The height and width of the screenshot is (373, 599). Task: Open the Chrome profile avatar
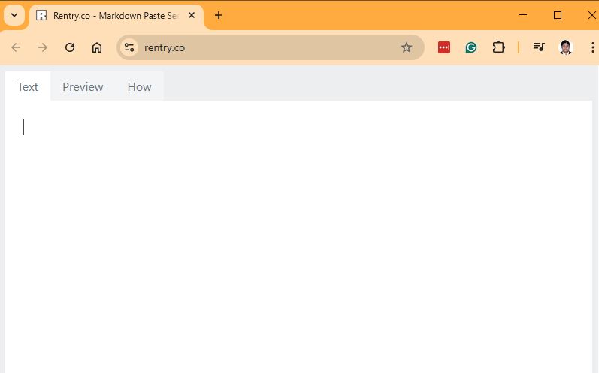(x=566, y=47)
